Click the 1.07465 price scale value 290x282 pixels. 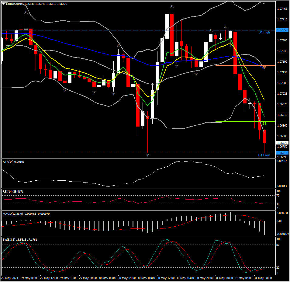tap(282, 9)
